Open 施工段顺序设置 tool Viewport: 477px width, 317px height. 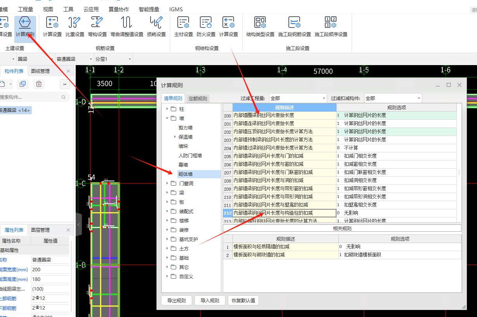331,27
